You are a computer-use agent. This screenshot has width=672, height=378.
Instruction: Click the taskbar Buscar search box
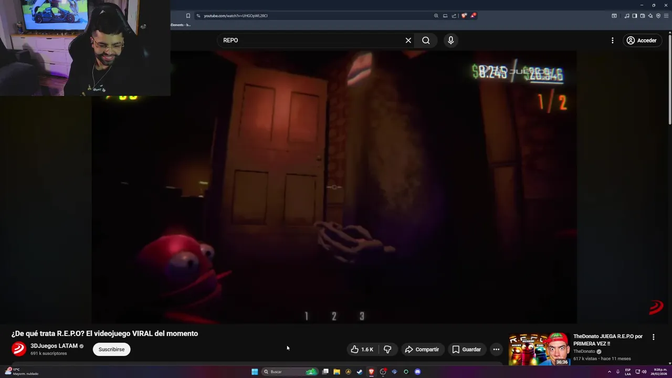pos(290,372)
